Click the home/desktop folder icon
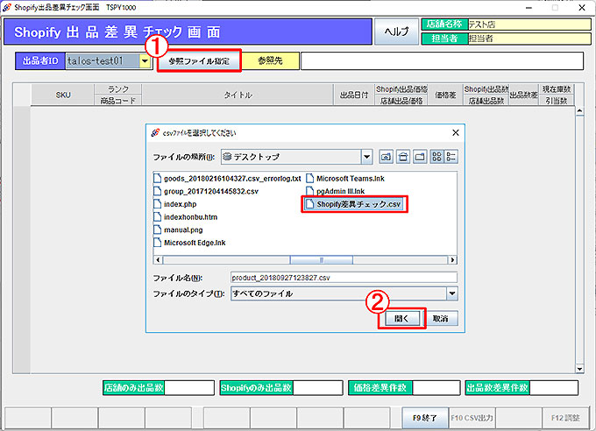The image size is (596, 431). pos(403,157)
